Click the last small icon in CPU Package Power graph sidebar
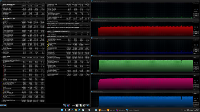 198,45
